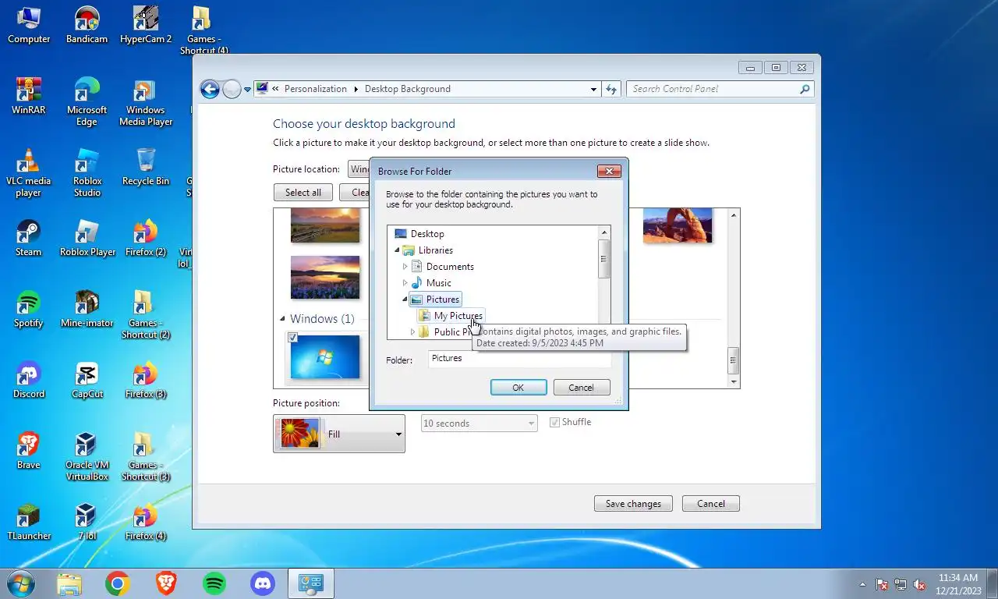Select the TLauncher desktop icon
The width and height of the screenshot is (998, 599).
pyautogui.click(x=29, y=522)
